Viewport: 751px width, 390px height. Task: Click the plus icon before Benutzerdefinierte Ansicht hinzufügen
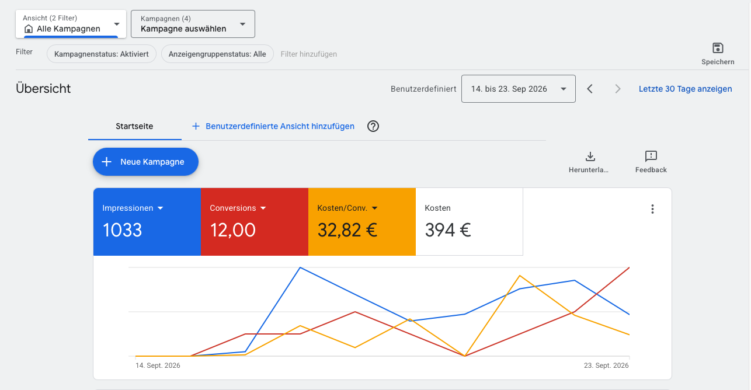pyautogui.click(x=196, y=126)
